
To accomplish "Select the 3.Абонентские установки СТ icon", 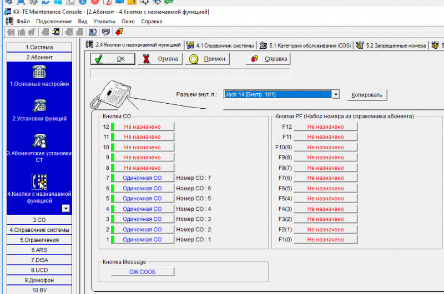I will point(39,141).
